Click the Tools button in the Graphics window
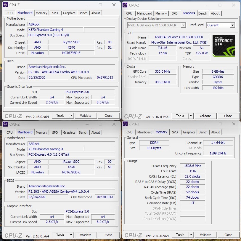 click(180, 116)
